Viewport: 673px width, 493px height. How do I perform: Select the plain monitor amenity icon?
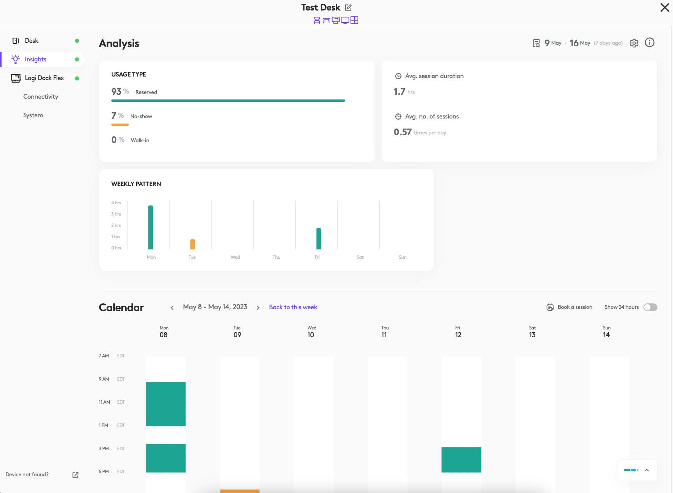345,20
